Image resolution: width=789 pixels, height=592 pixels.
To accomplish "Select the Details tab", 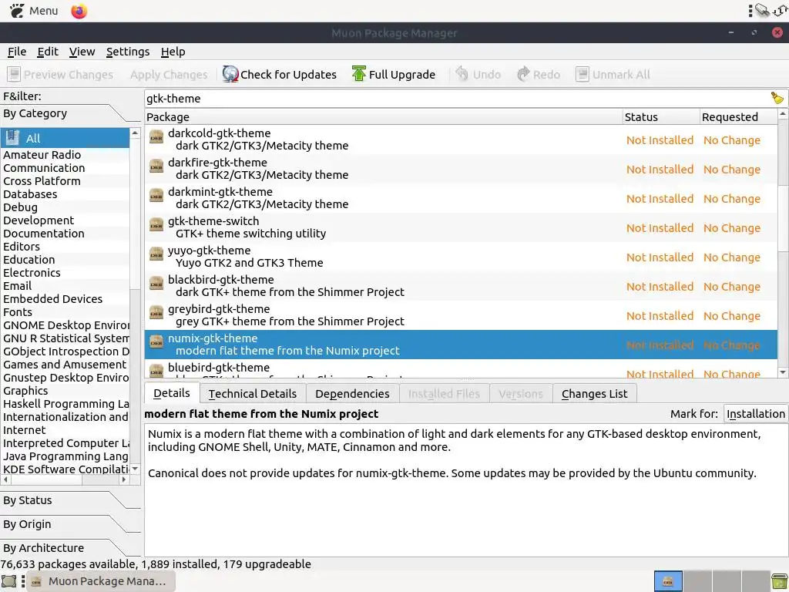I will [172, 393].
